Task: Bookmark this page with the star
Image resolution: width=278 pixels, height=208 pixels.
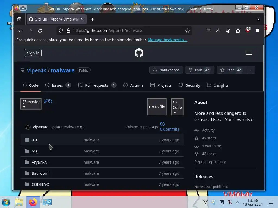Action: point(188,31)
